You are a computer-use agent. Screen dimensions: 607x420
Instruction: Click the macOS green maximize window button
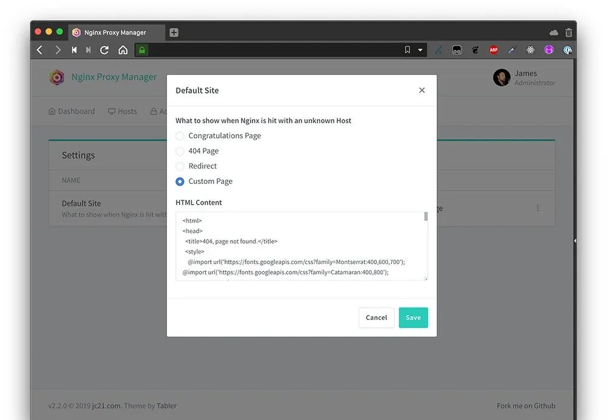pos(59,32)
